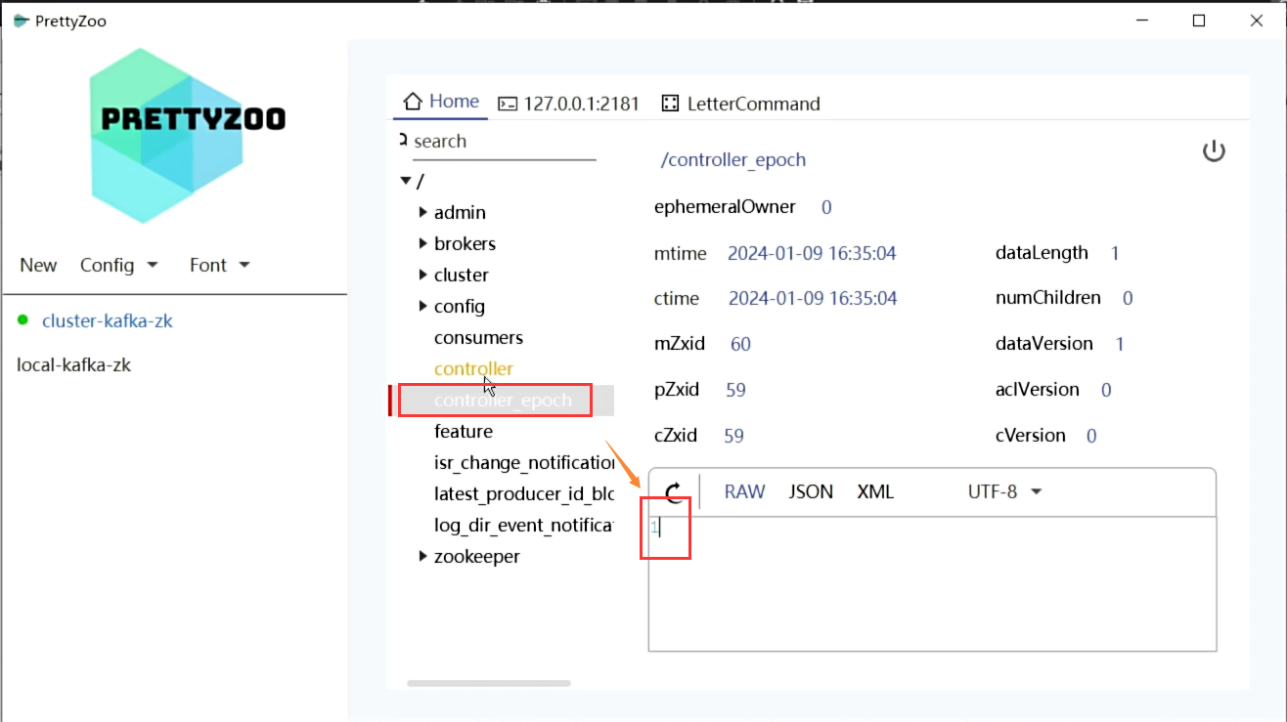Open the 127.0.0.1:2181 terminal tab
Screen dimensions: 1287x722
[568, 104]
